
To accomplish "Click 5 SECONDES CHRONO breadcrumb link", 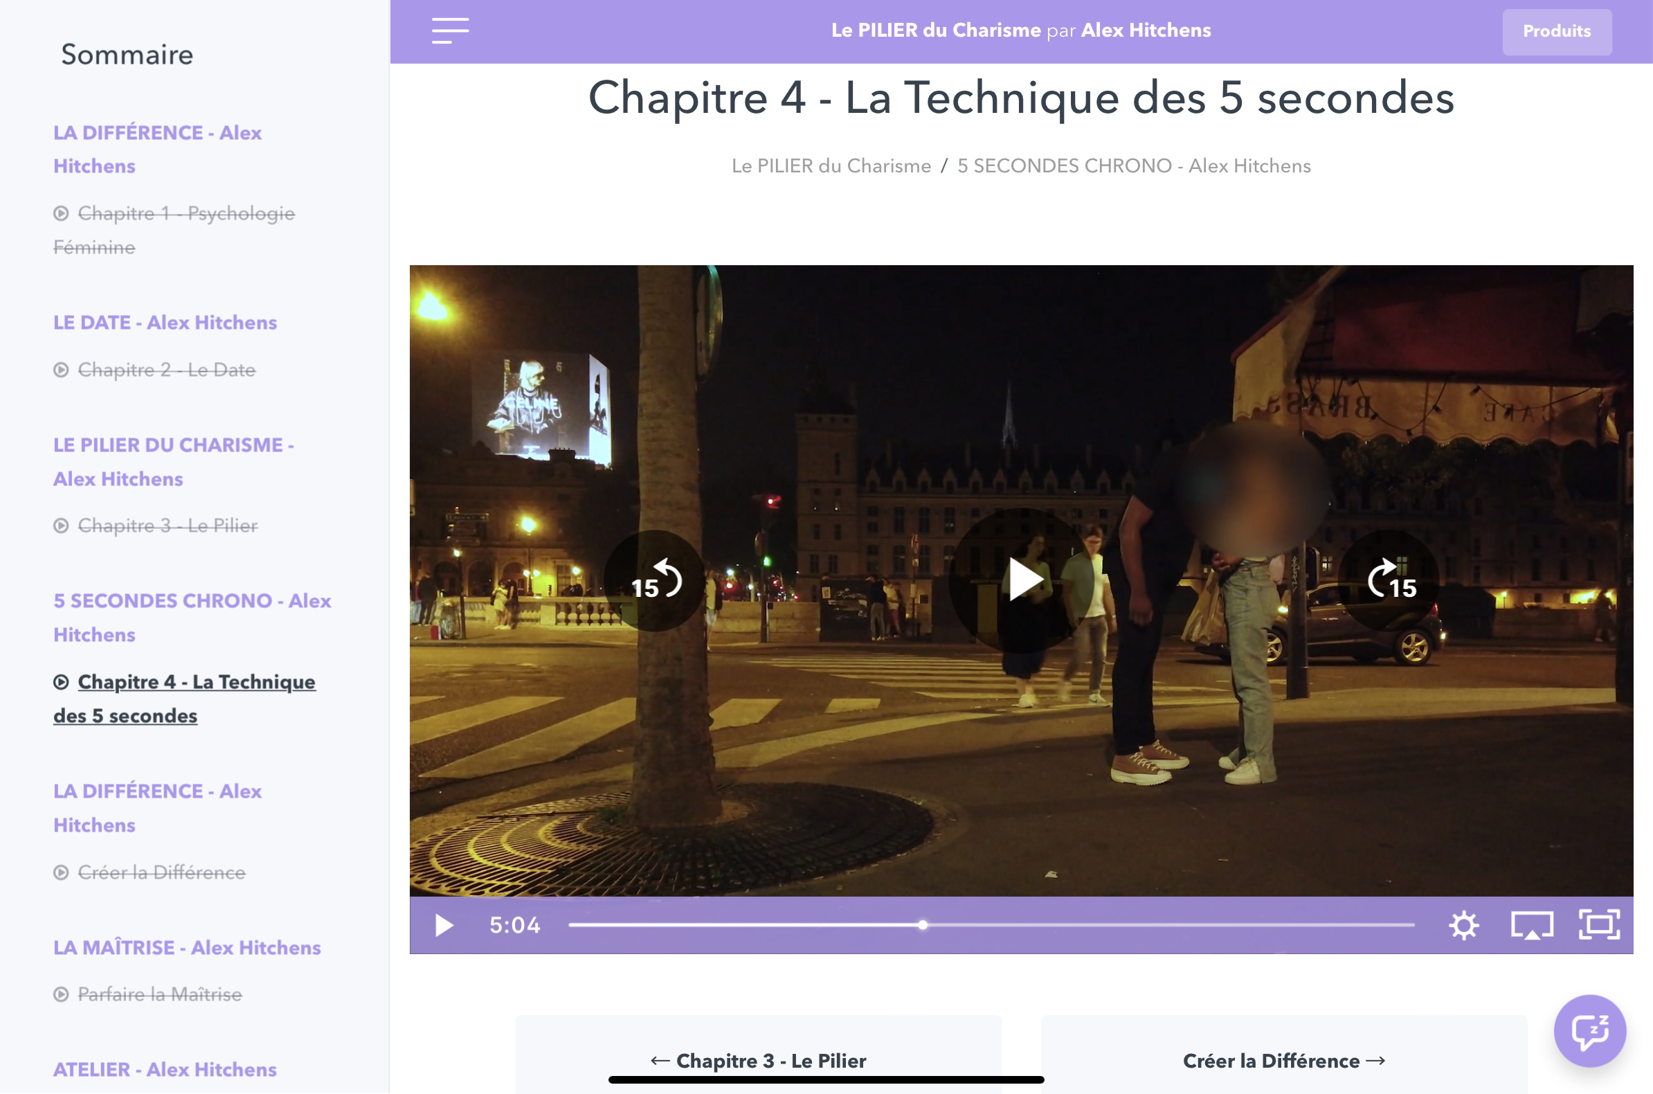I will pos(1133,166).
